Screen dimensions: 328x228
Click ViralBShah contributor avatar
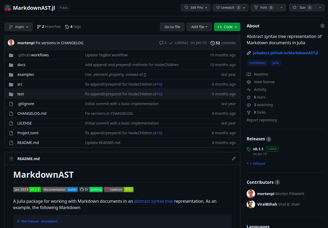(x=251, y=204)
